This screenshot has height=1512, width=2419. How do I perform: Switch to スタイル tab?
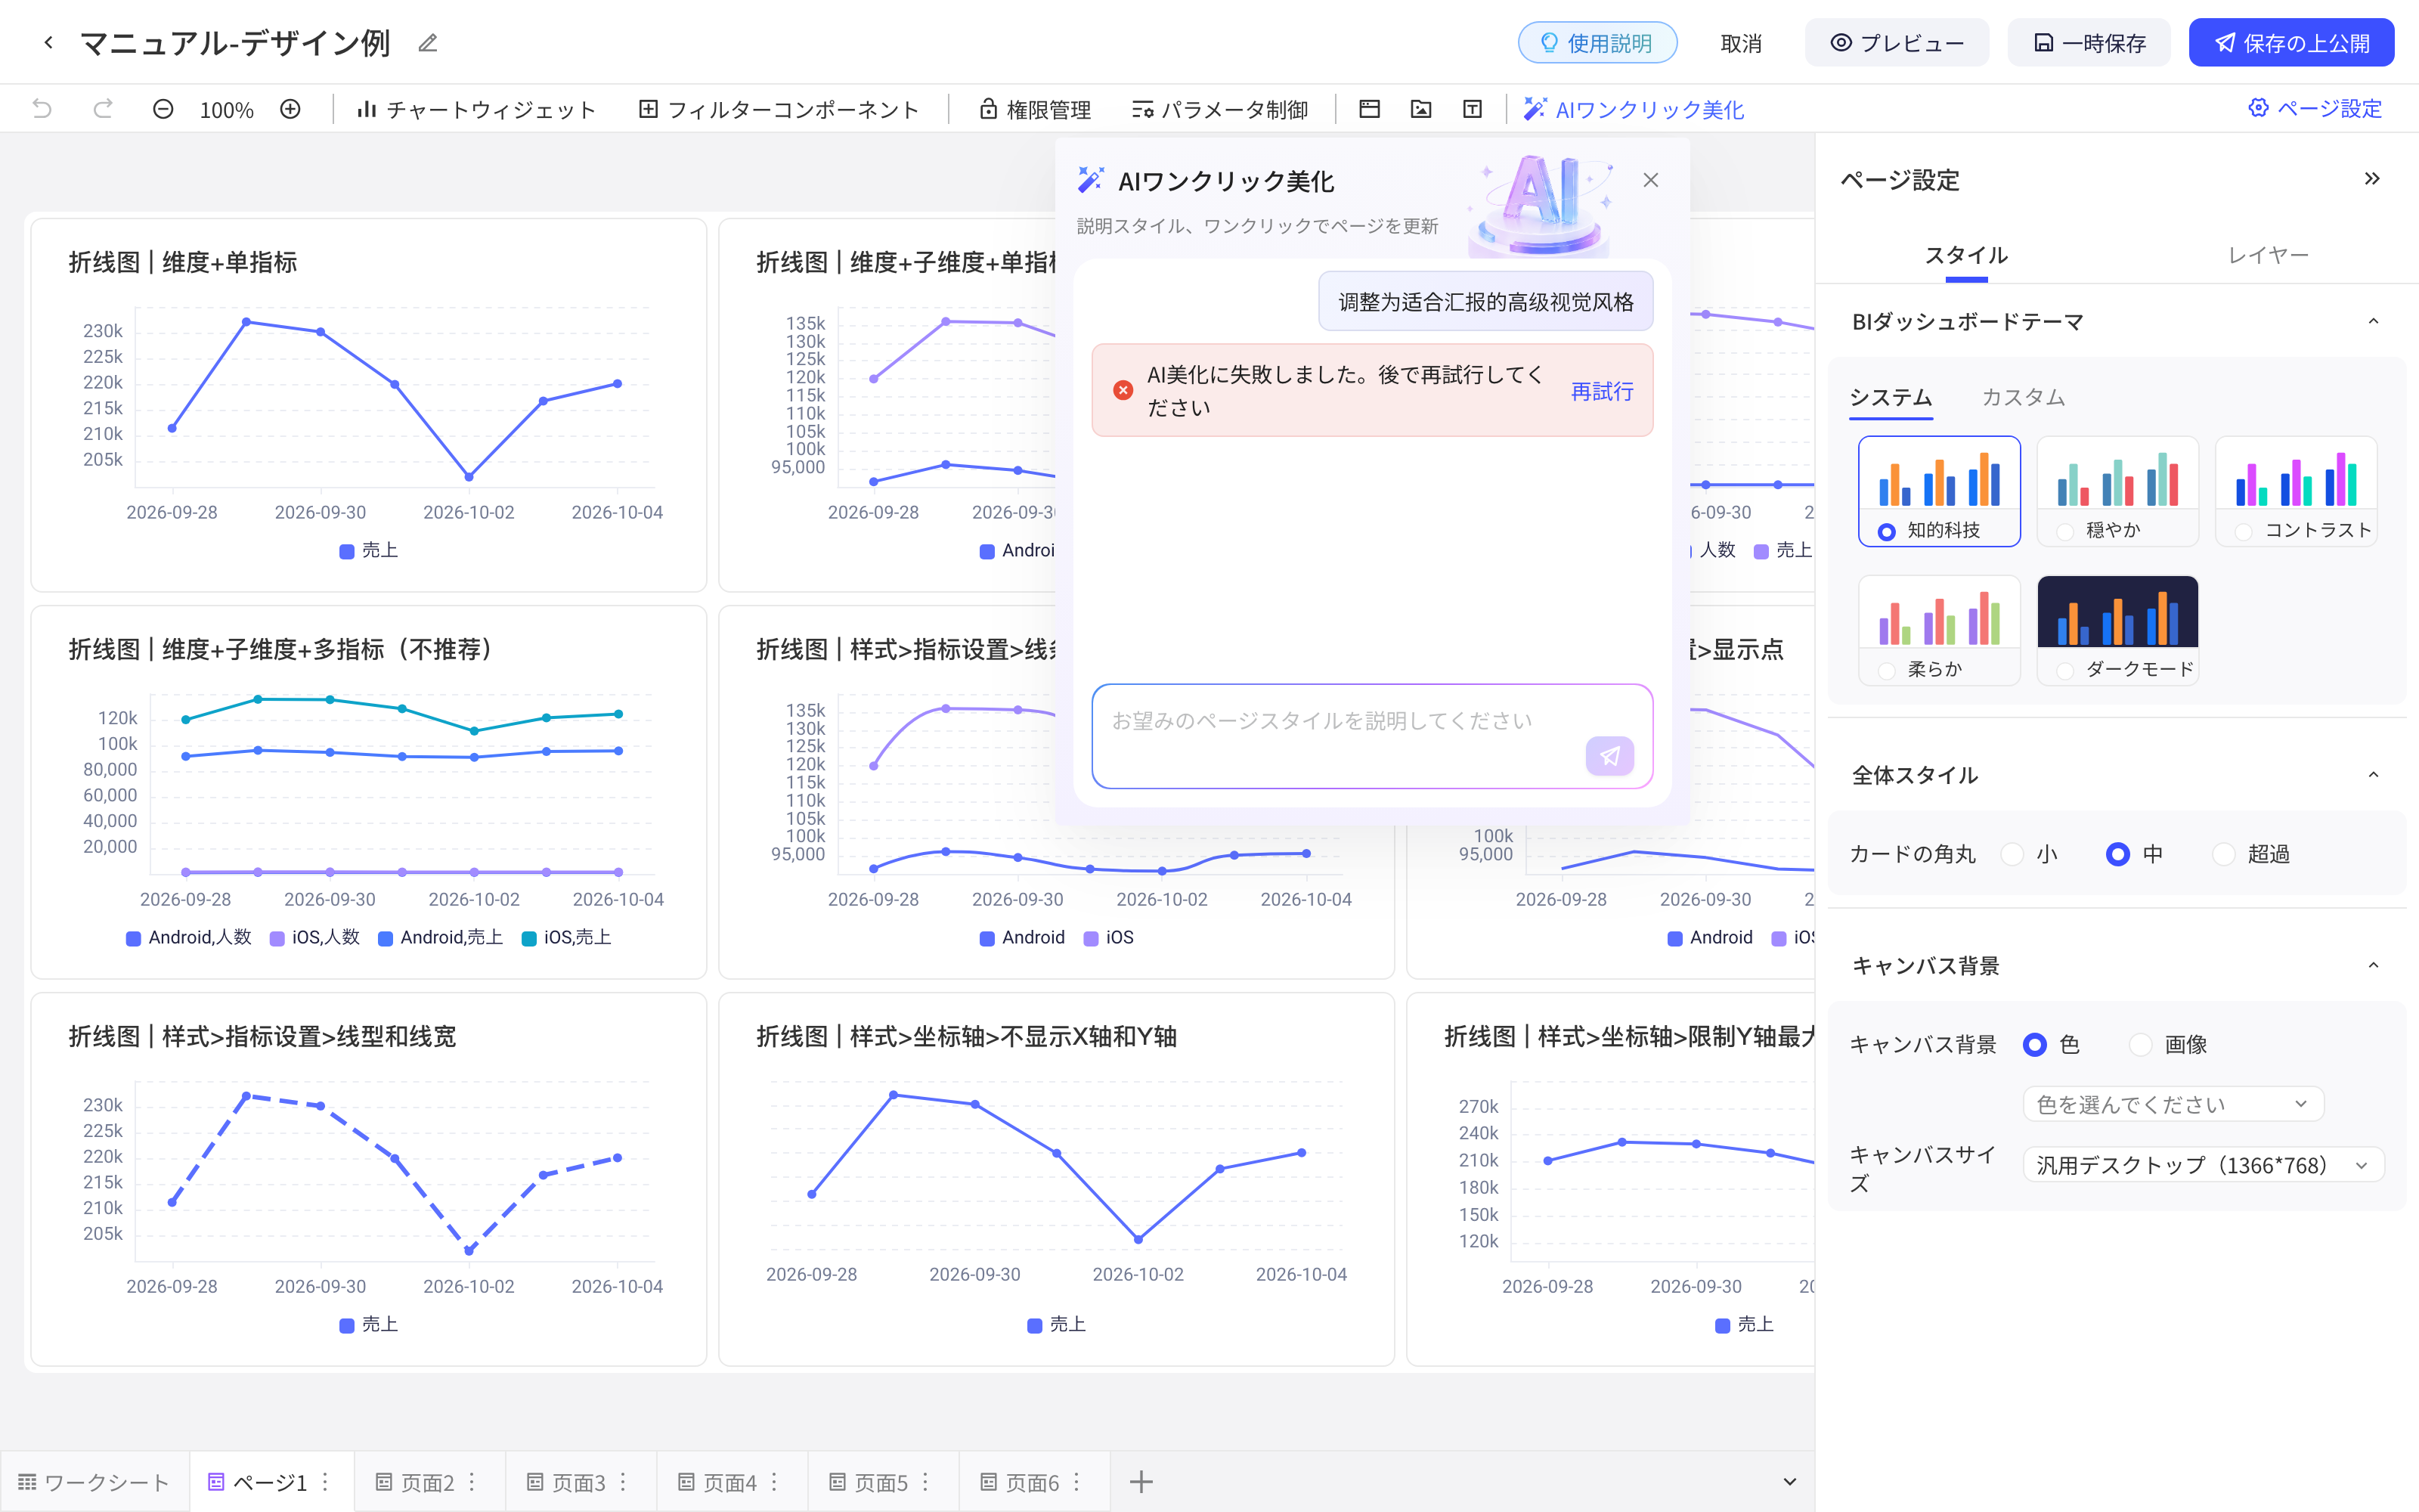coord(1966,255)
